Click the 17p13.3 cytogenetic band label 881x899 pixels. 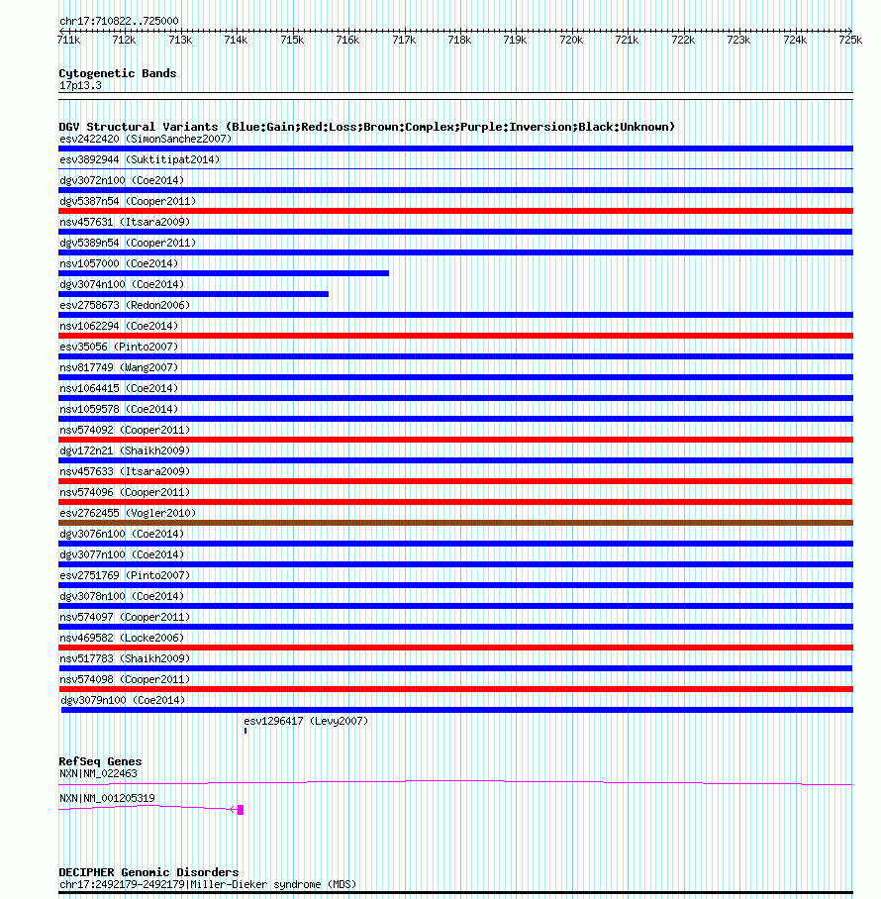pos(80,86)
